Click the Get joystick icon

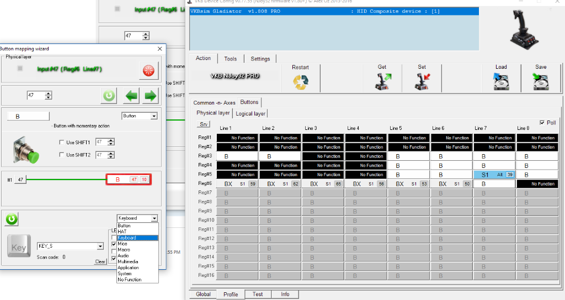[x=383, y=81]
